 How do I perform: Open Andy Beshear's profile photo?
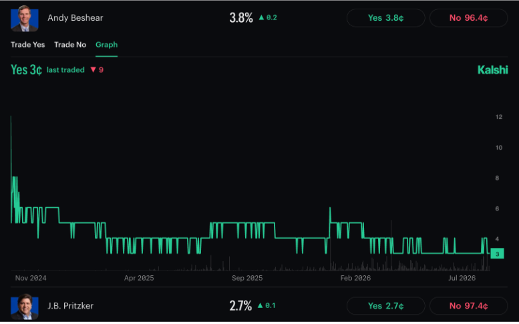[25, 18]
